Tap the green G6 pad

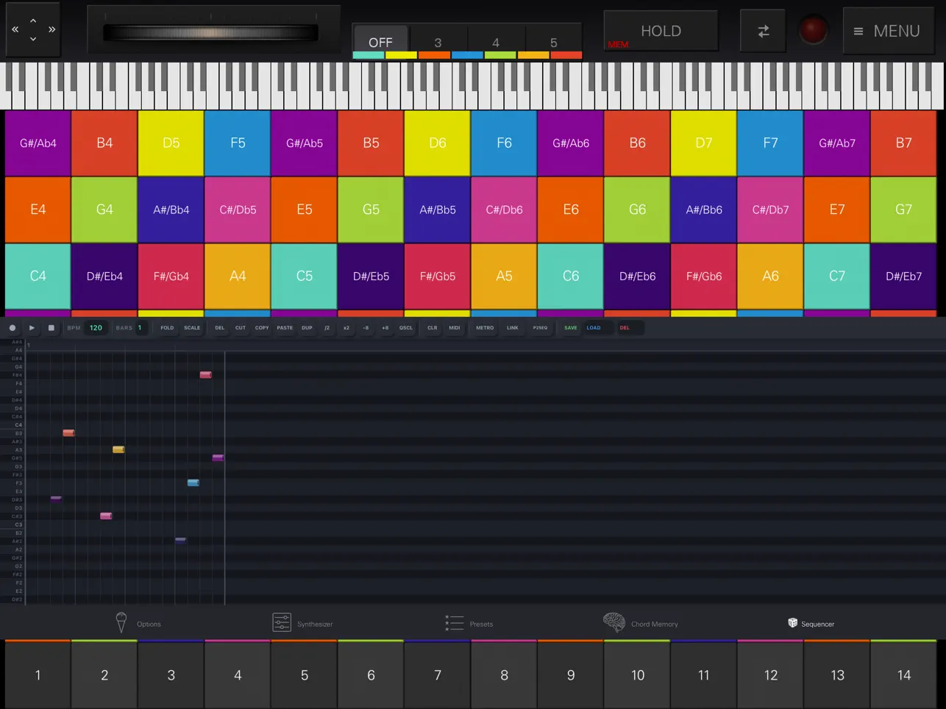pos(637,210)
